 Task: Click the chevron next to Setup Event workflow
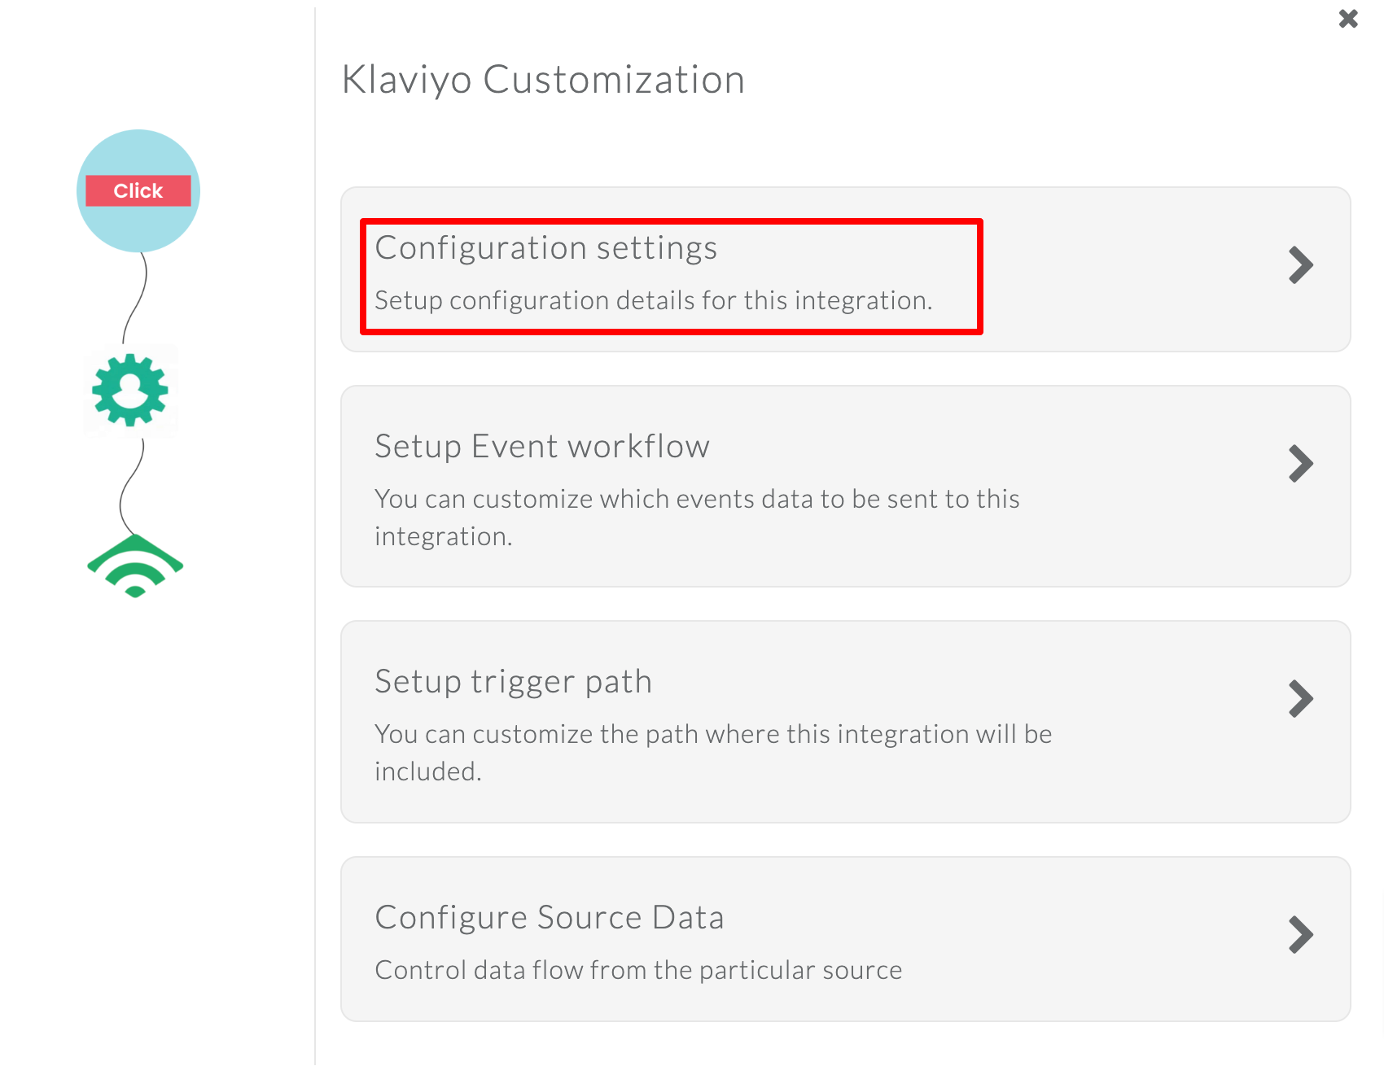[x=1301, y=464]
